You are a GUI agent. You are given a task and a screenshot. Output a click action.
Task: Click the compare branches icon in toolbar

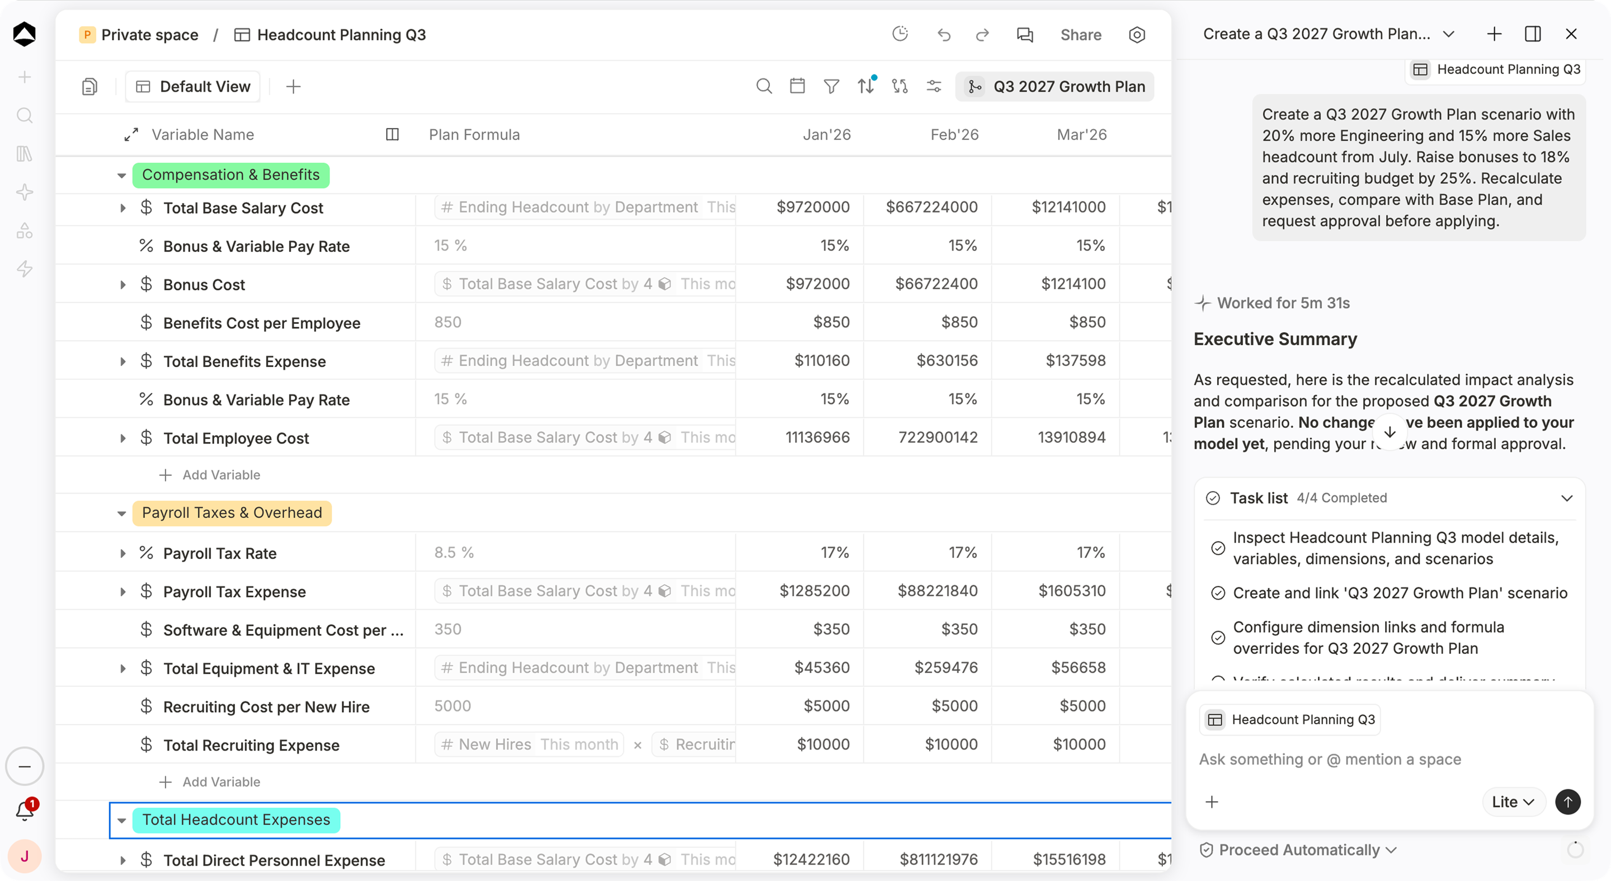[x=900, y=86]
